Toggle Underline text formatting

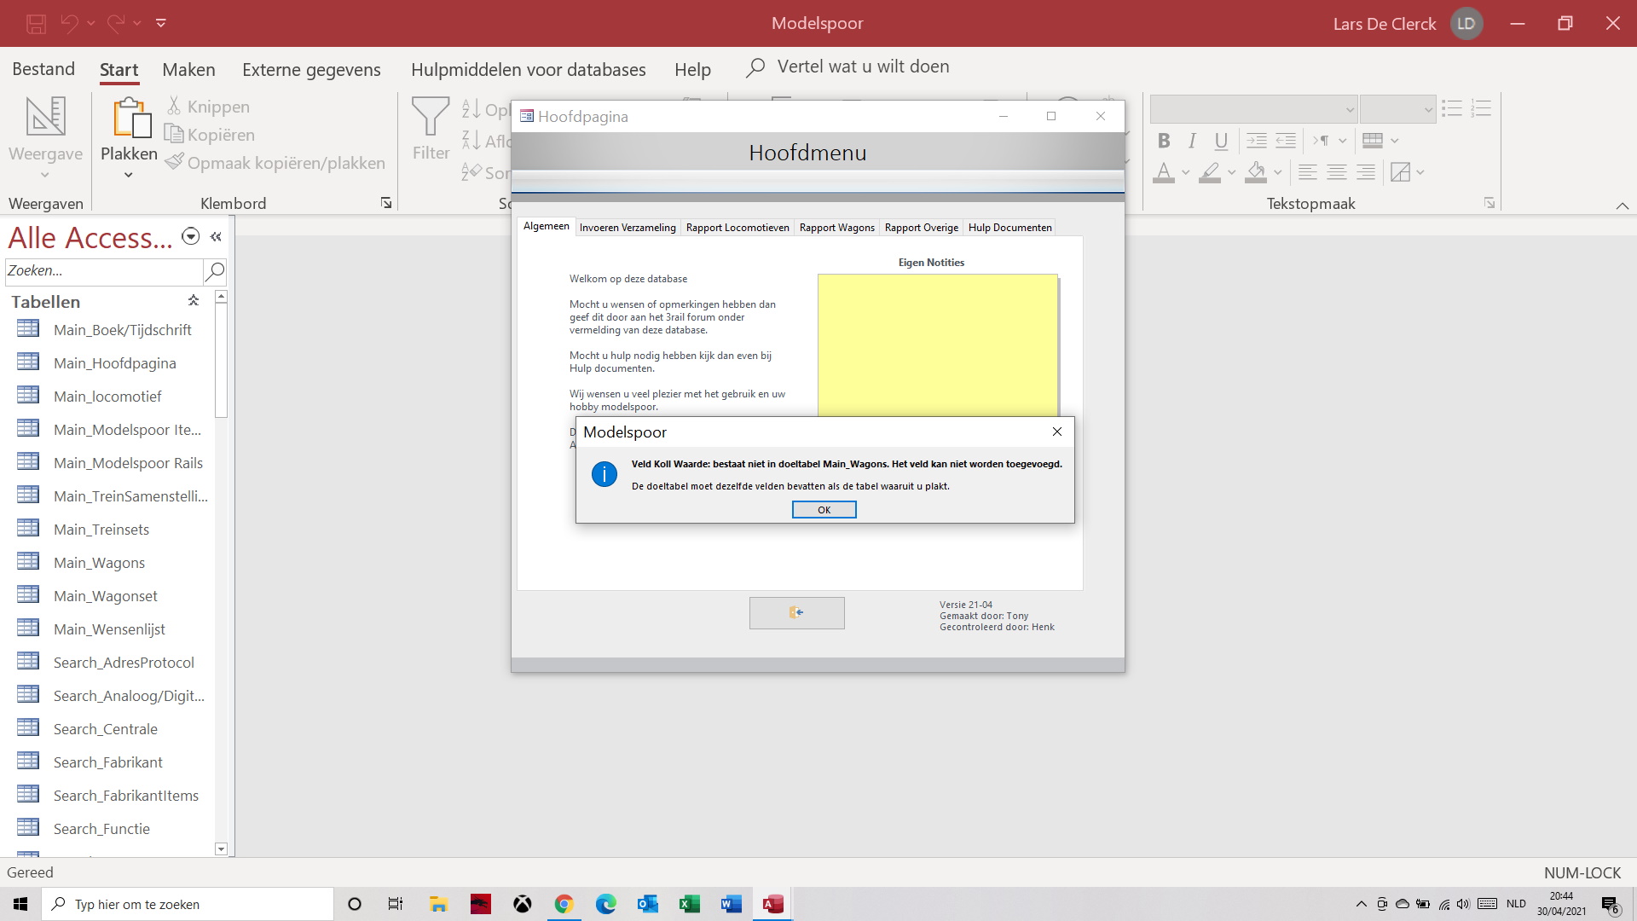[1221, 141]
